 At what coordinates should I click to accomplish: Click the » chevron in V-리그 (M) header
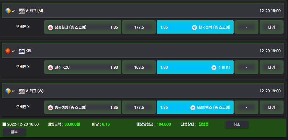13,11
